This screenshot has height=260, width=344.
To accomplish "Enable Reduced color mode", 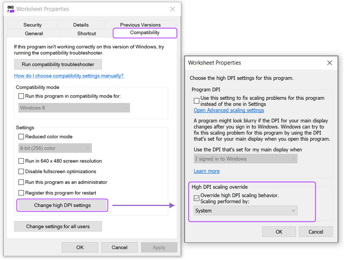I will point(22,136).
